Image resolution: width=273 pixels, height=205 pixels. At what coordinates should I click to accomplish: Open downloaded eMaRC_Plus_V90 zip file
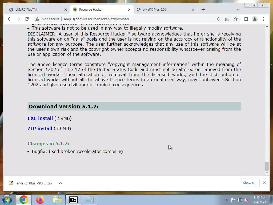click(34, 183)
